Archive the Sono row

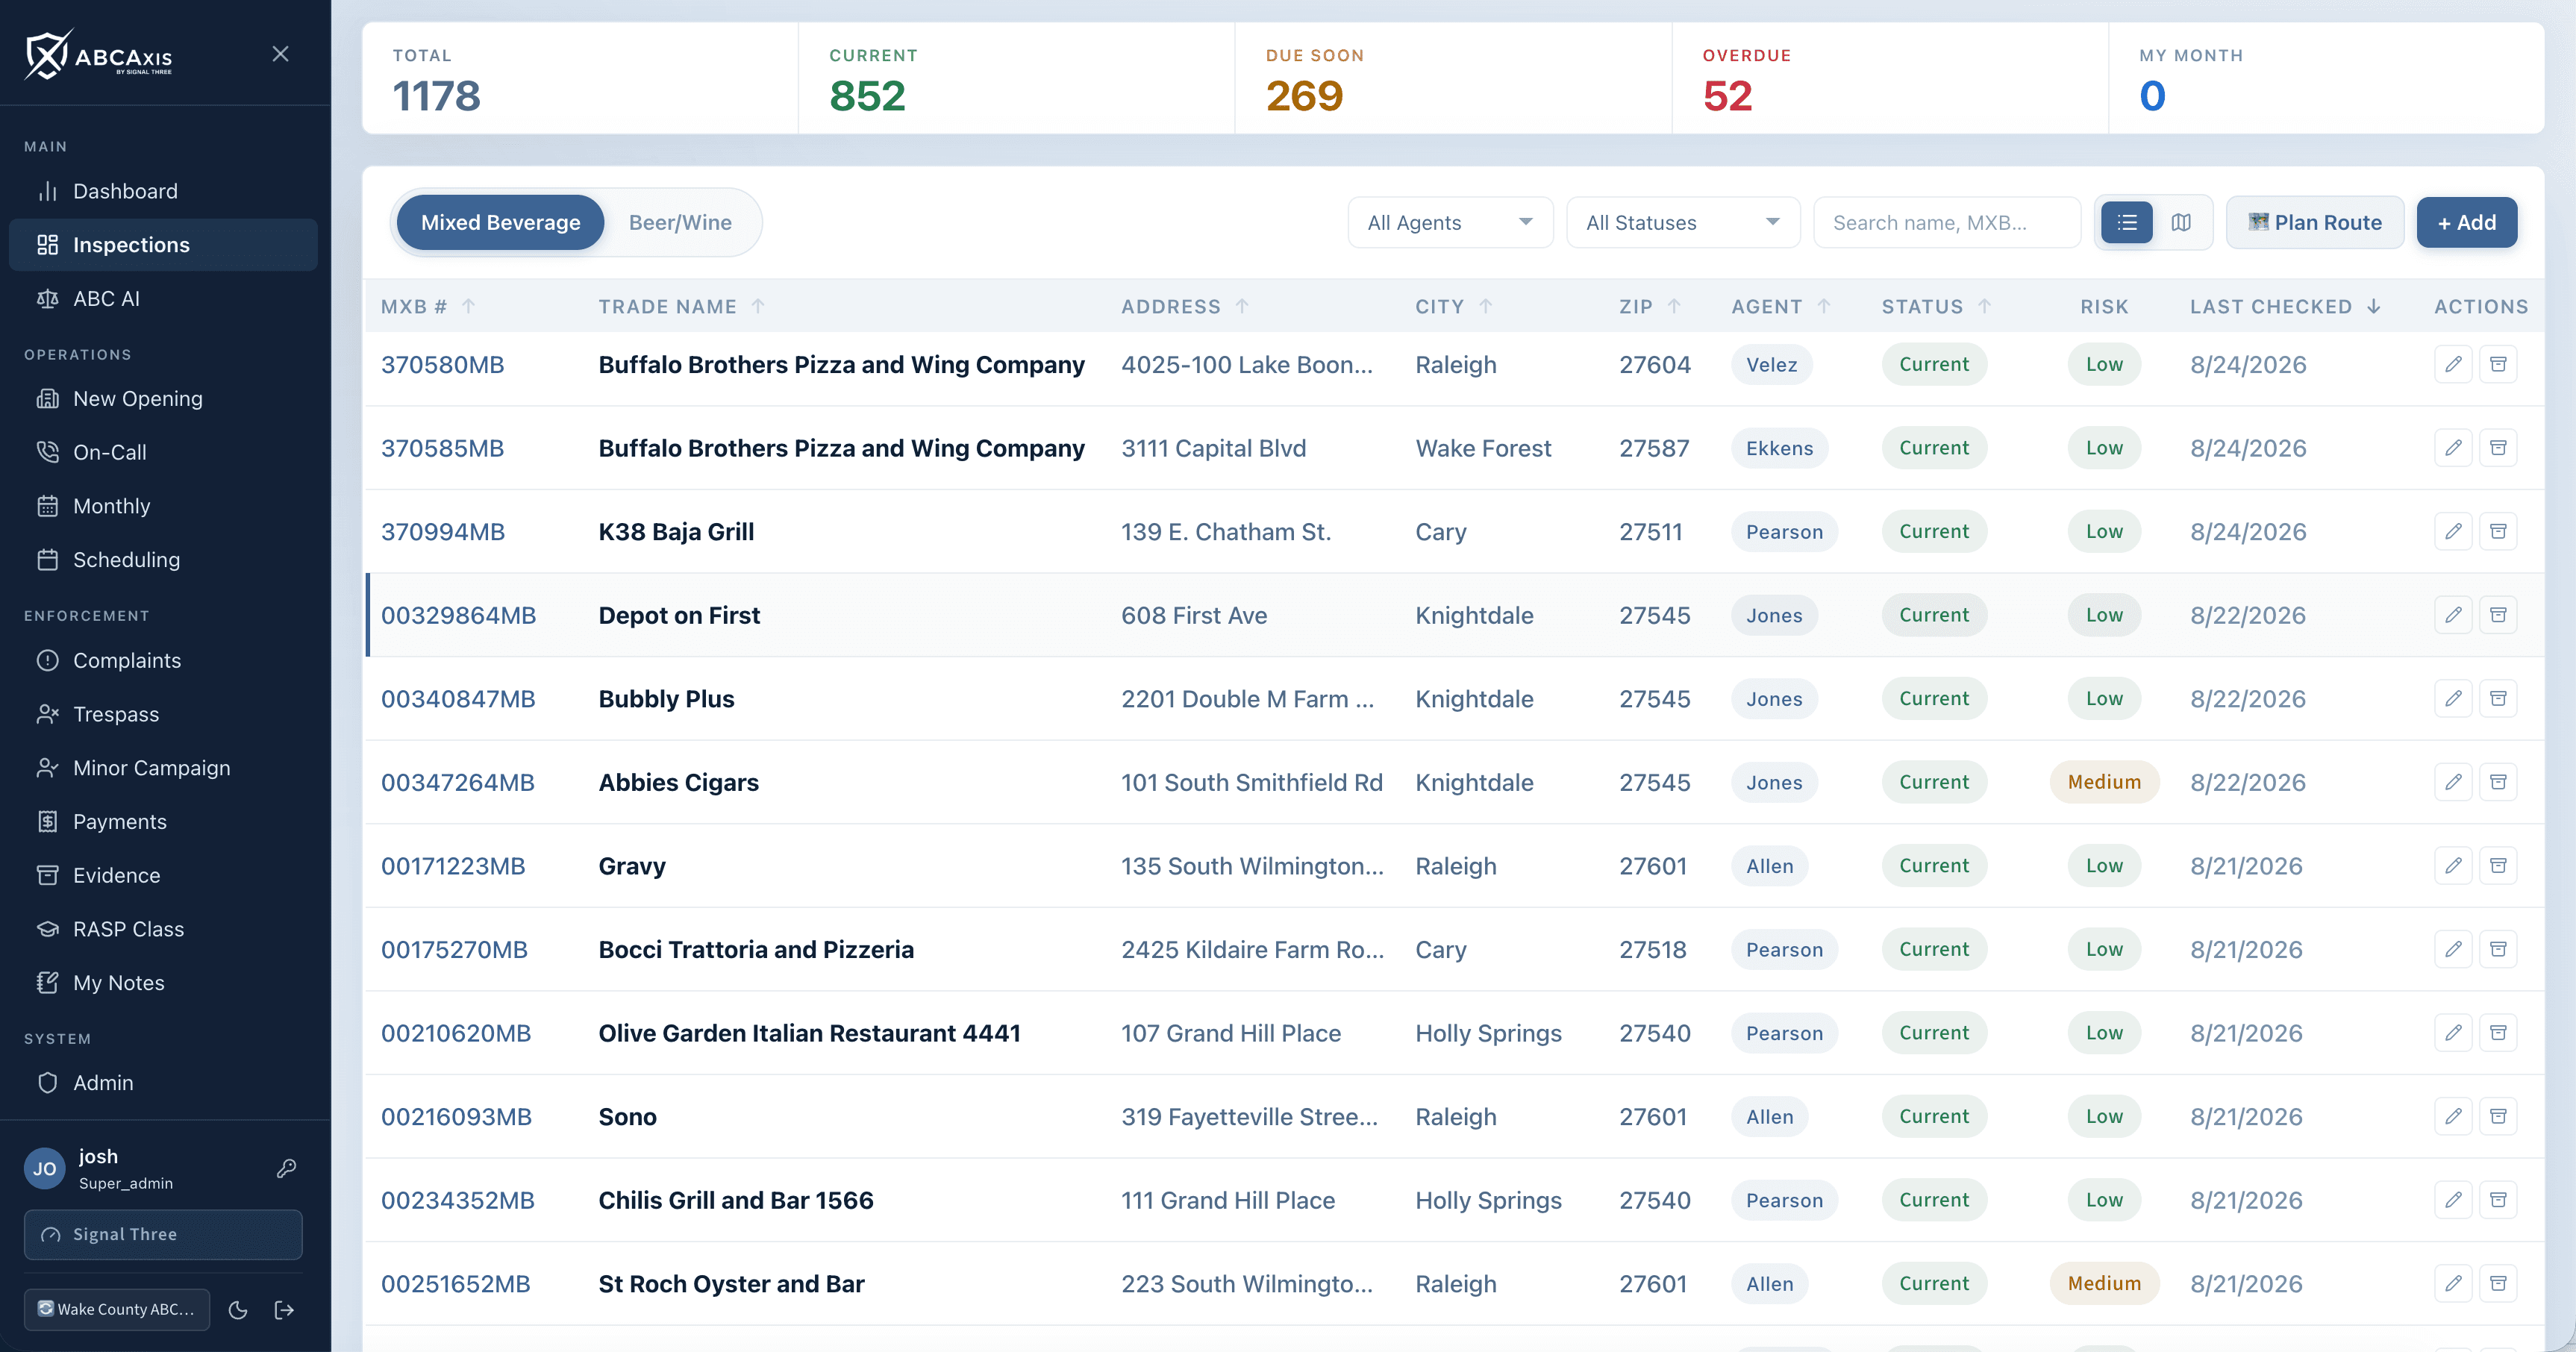[x=2498, y=1116]
